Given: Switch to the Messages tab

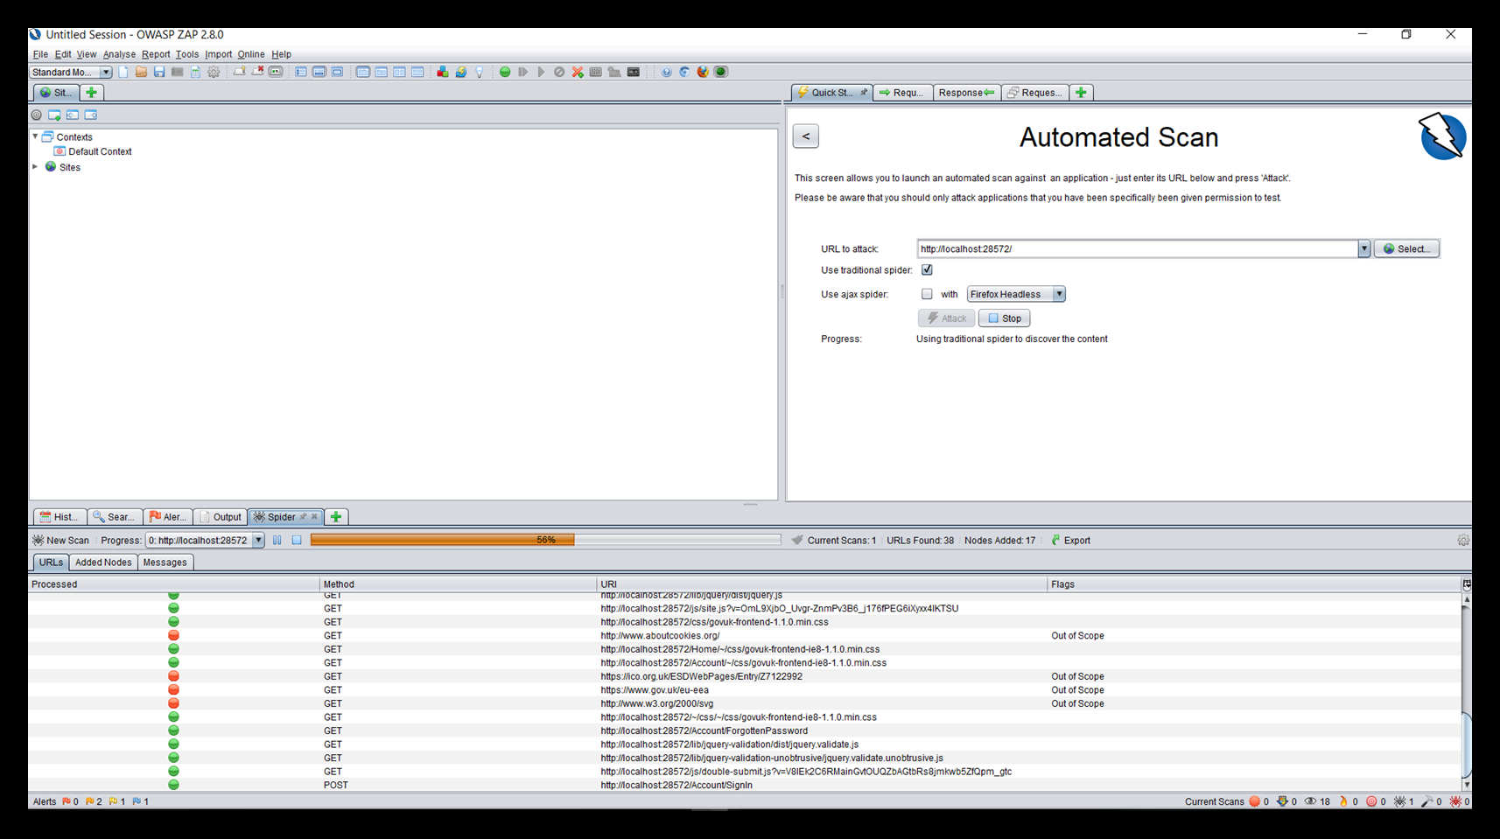Looking at the screenshot, I should [x=165, y=563].
